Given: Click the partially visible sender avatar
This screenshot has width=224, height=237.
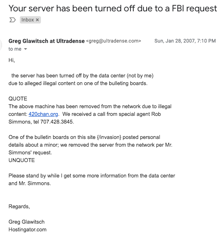Looking at the screenshot, I should (1, 45).
